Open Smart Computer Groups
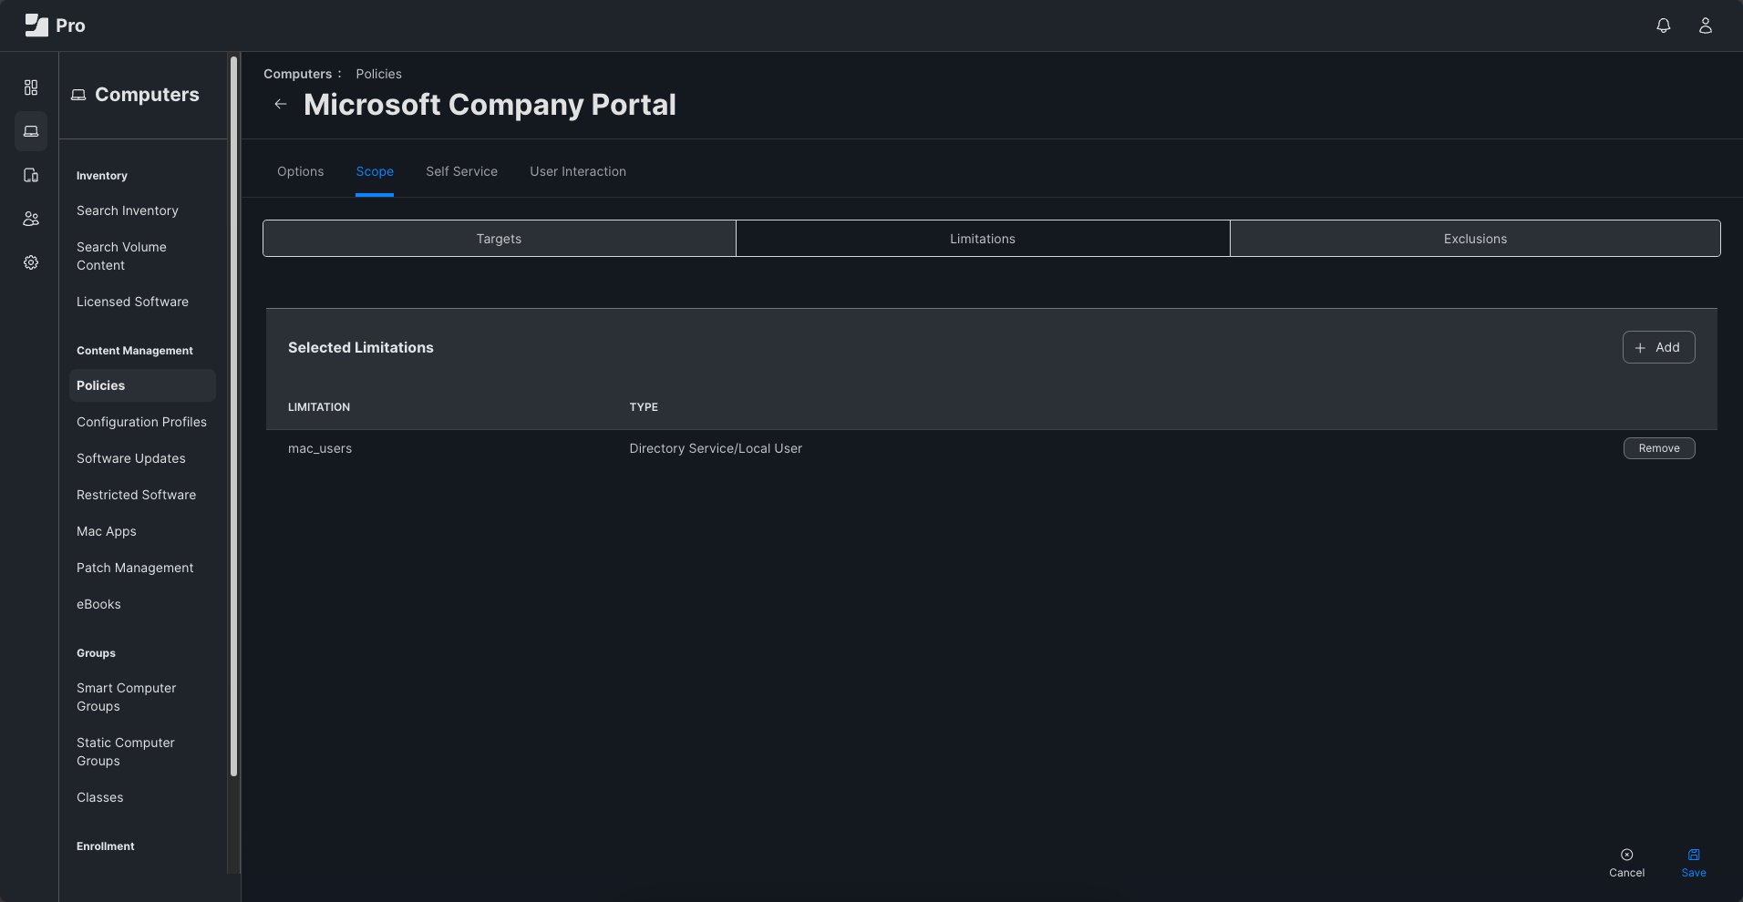Image resolution: width=1743 pixels, height=902 pixels. 126,697
